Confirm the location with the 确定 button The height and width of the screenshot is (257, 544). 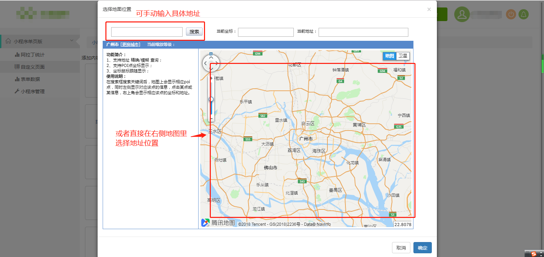[x=422, y=248]
